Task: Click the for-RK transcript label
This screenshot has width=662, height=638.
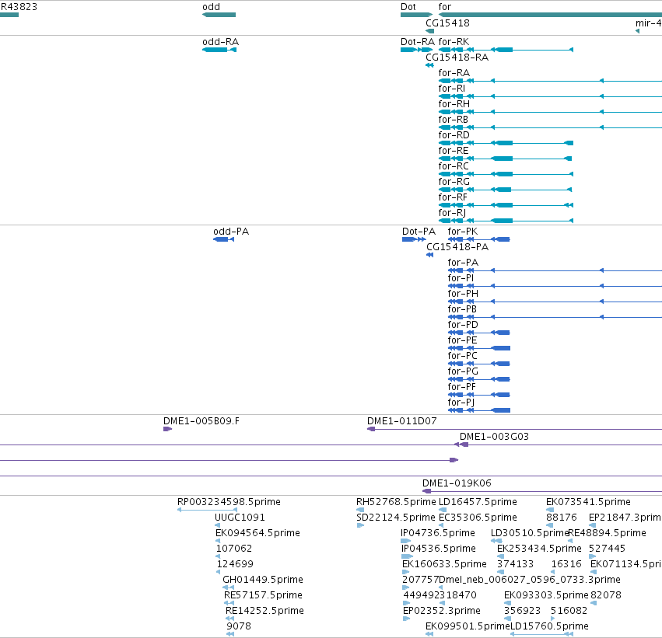Action: click(x=454, y=42)
